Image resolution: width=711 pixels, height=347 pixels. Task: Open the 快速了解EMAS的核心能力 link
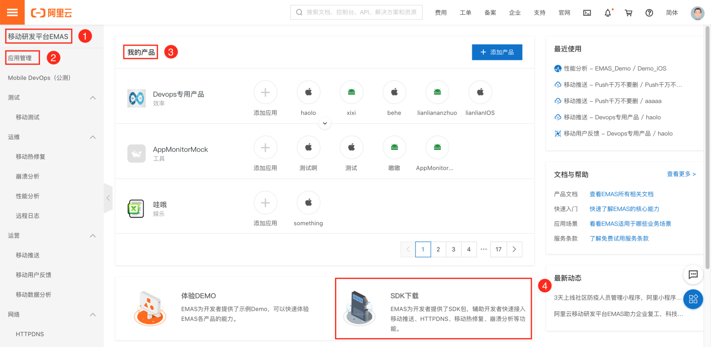click(x=624, y=209)
